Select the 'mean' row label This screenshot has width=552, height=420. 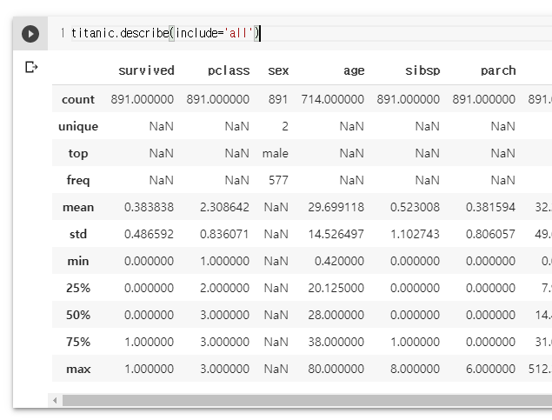(78, 207)
